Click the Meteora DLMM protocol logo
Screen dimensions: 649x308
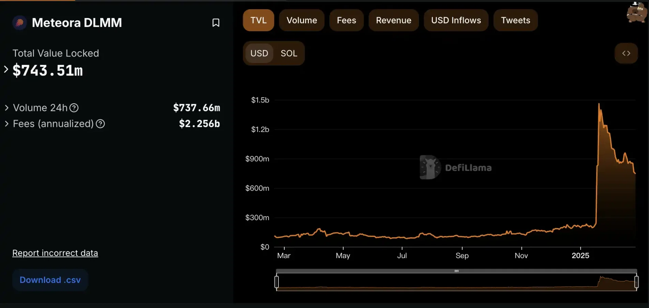[x=19, y=22]
